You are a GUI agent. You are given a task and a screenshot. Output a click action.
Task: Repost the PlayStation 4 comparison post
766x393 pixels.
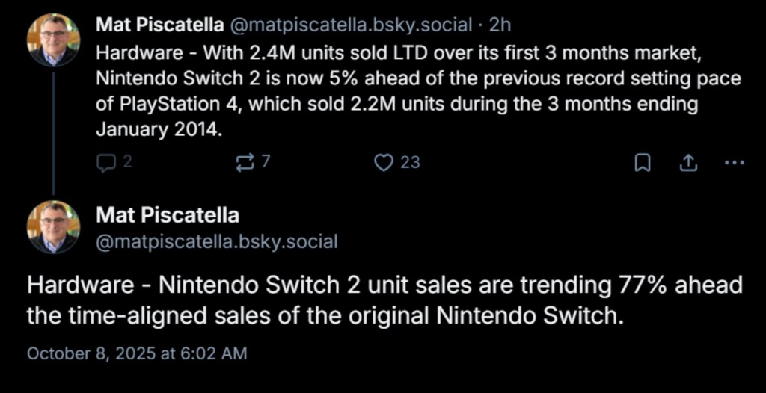click(245, 162)
